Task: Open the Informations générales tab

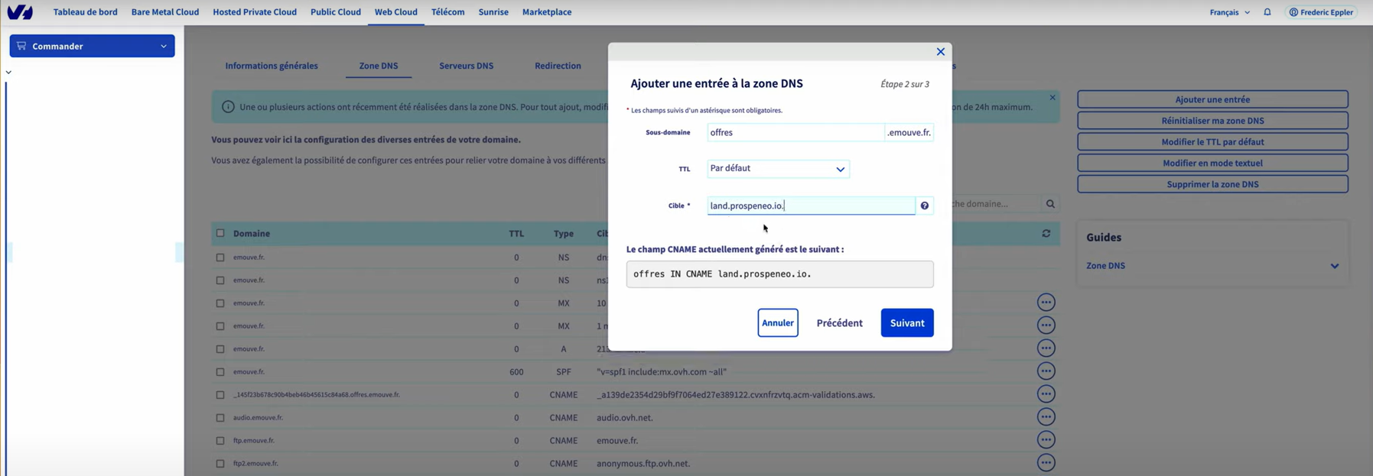Action: pyautogui.click(x=272, y=66)
